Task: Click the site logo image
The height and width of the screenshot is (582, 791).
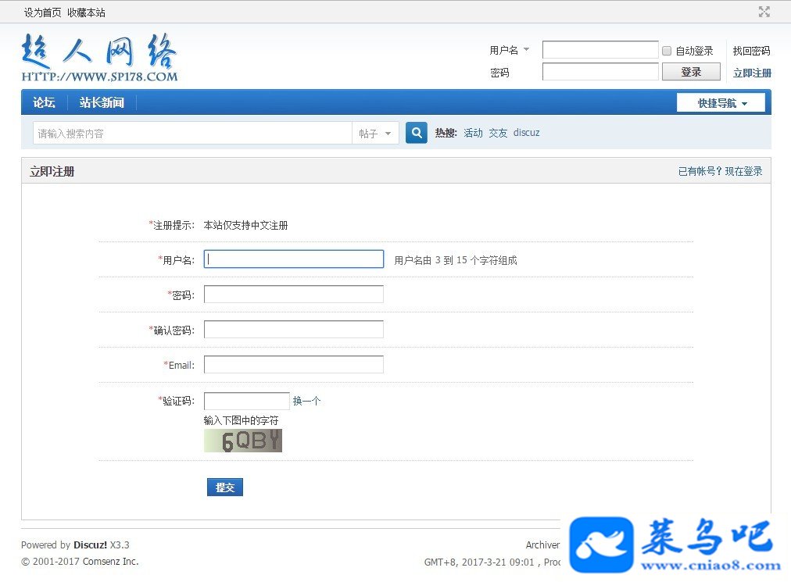Action: coord(99,57)
